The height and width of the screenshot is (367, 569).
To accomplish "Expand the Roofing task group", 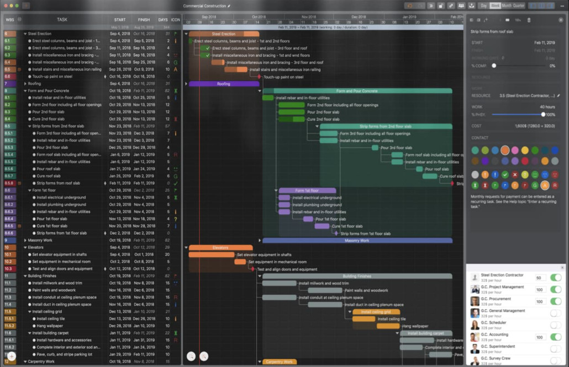I will 25,84.
